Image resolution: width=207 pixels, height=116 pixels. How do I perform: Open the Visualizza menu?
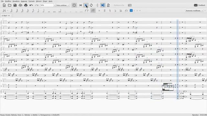coord(16,1)
